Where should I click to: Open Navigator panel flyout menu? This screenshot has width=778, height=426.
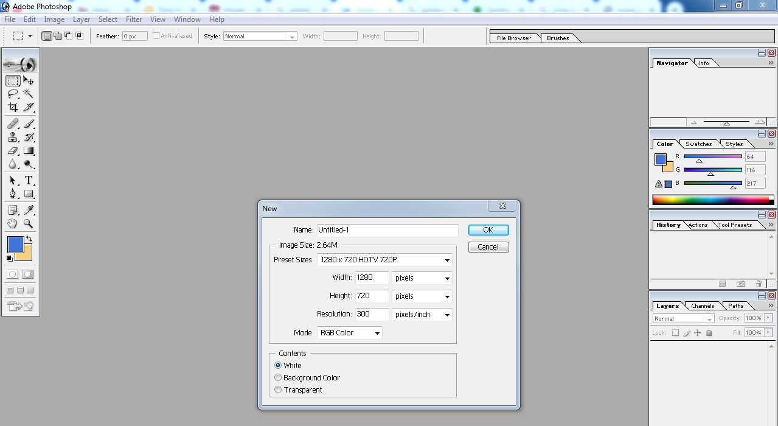[771, 63]
